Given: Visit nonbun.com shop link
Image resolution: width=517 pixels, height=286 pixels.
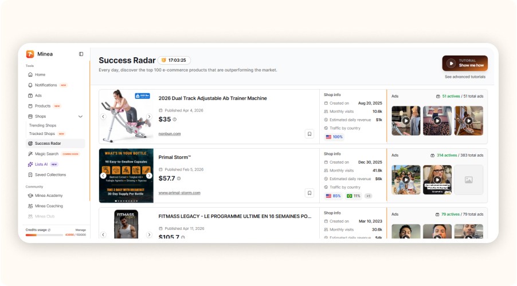Looking at the screenshot, I should pyautogui.click(x=170, y=134).
